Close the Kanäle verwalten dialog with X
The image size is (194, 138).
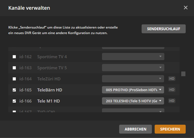coord(186,8)
